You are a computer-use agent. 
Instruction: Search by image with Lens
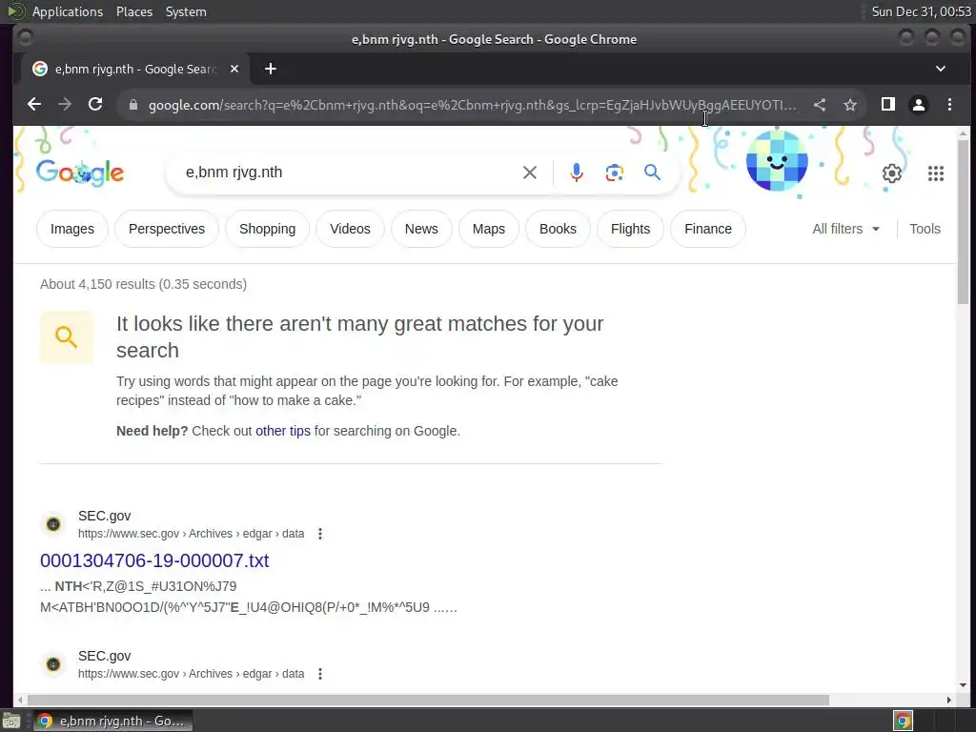[x=615, y=173]
